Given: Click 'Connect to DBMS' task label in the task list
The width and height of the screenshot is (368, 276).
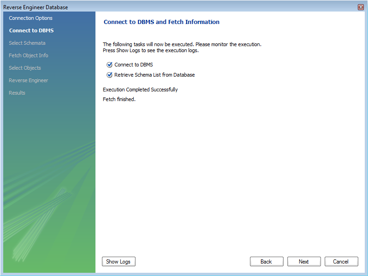Looking at the screenshot, I should (x=134, y=65).
